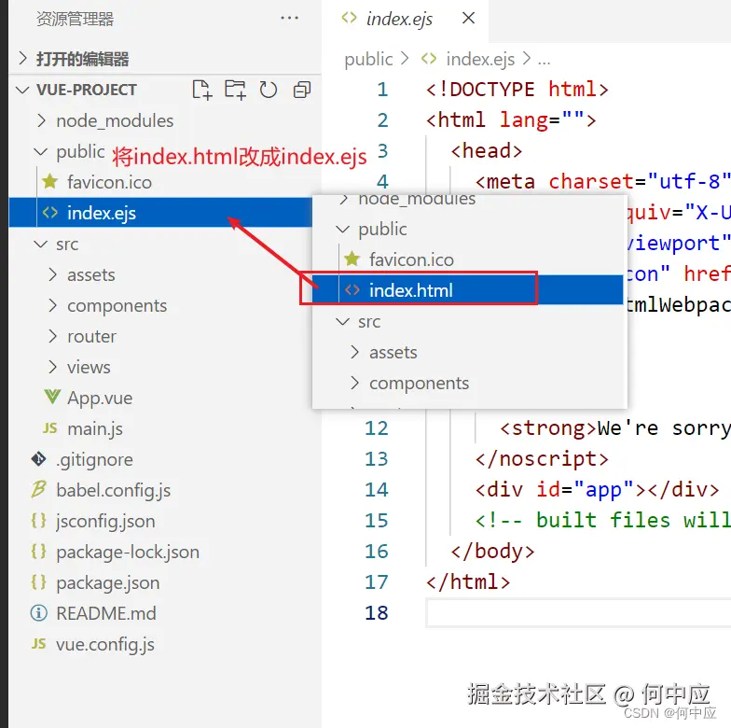
Task: Refresh the explorer with the circular arrow icon
Action: 269,90
